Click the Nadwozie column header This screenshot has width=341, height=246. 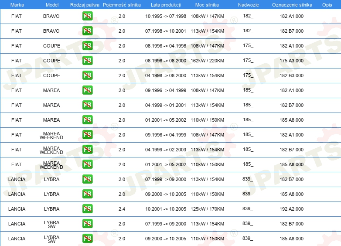249,5
